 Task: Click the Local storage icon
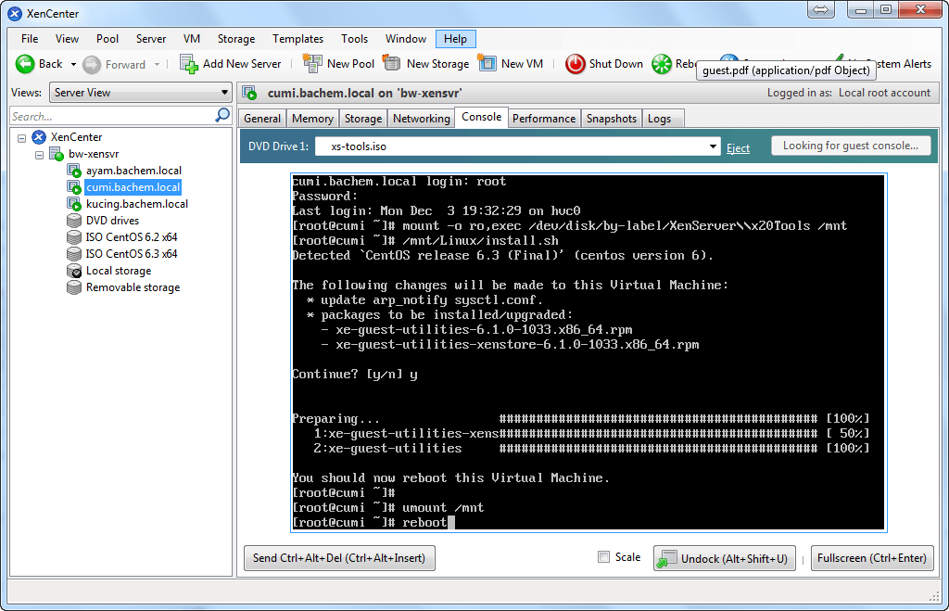(x=74, y=271)
